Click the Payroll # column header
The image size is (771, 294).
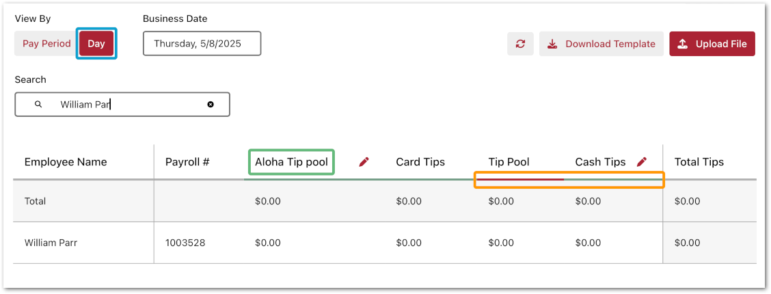tap(187, 162)
